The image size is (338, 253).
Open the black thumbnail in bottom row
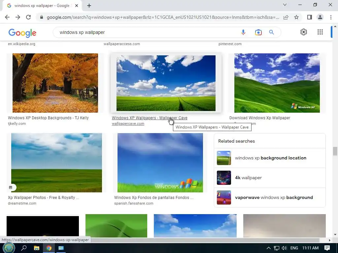point(43,227)
